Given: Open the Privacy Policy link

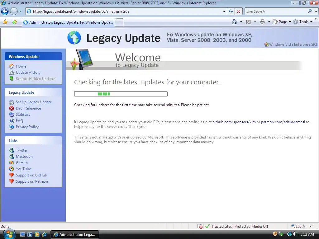Looking at the screenshot, I should [27, 127].
